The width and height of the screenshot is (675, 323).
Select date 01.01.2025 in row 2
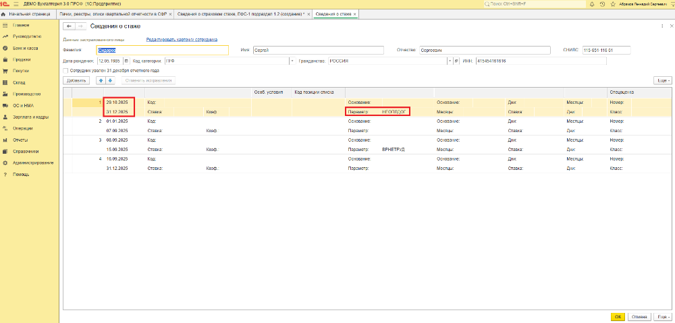[117, 121]
